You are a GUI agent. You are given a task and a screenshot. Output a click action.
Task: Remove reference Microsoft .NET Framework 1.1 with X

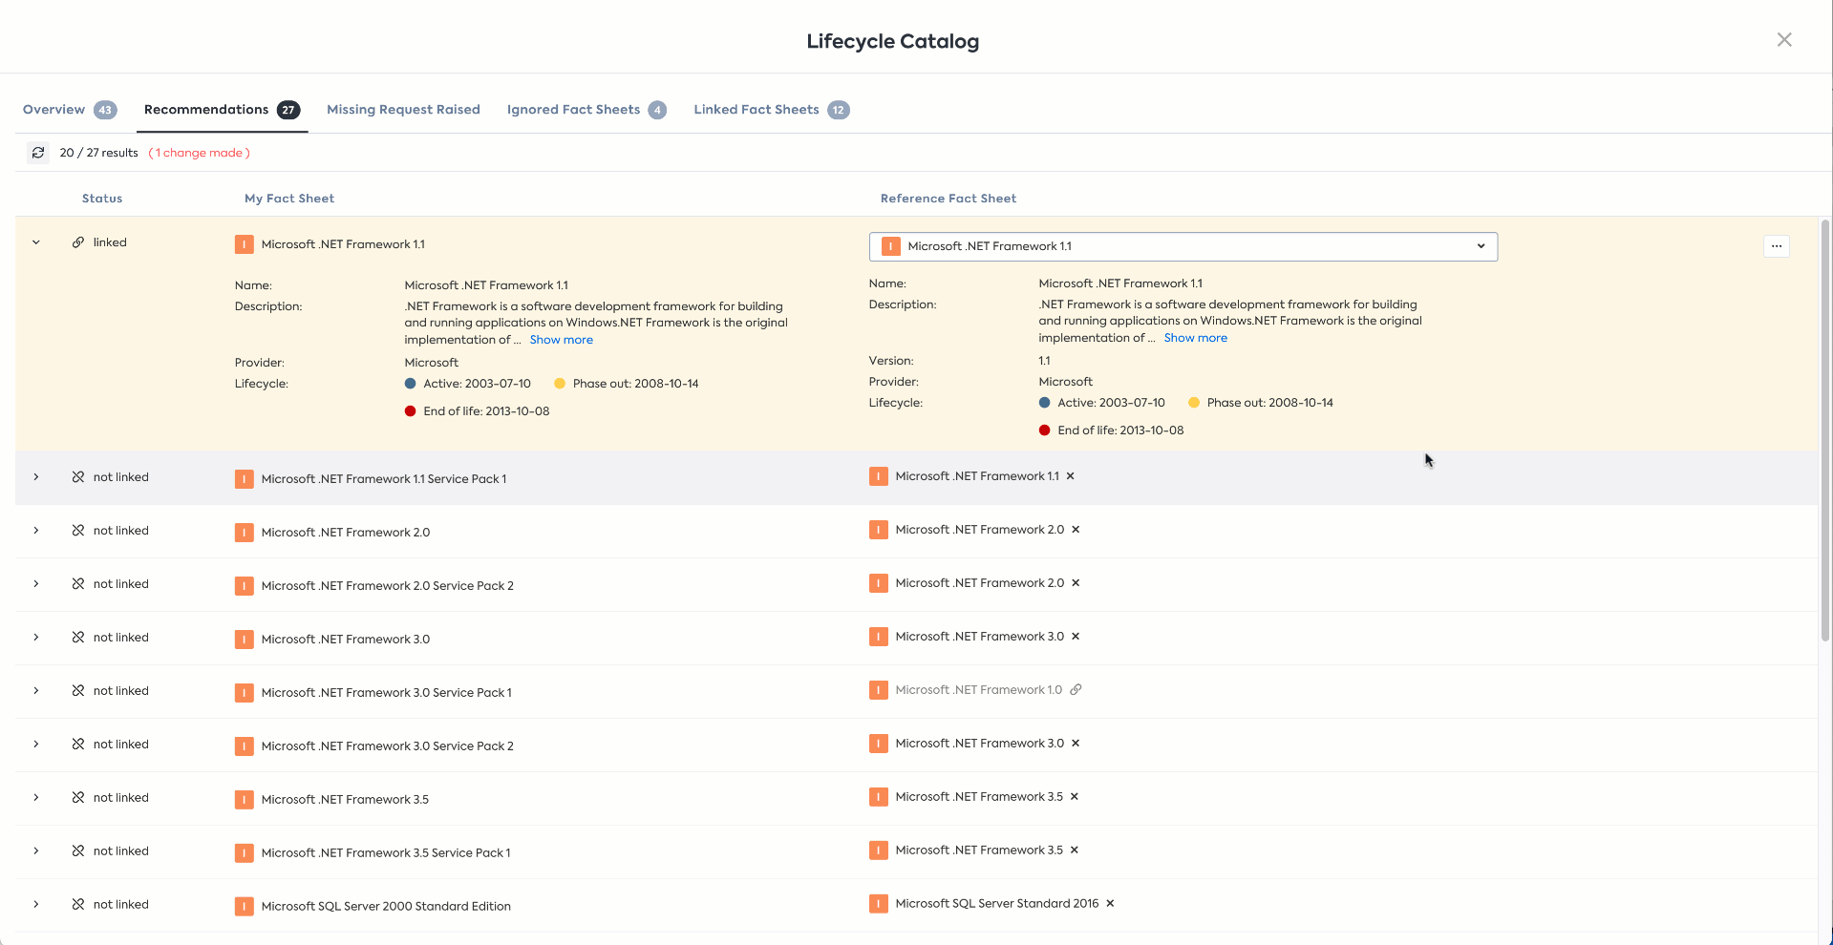(x=1071, y=476)
